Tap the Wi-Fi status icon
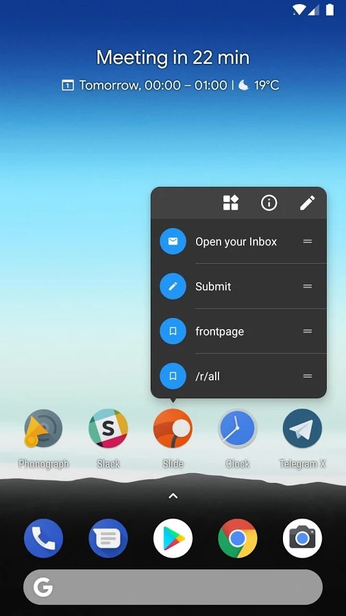 [x=299, y=10]
